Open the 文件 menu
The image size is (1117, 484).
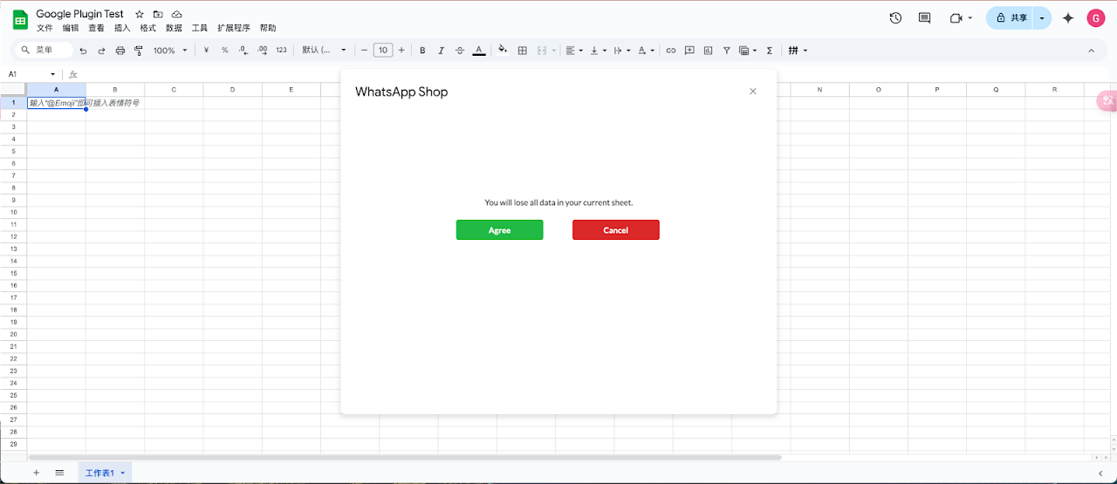click(x=45, y=28)
